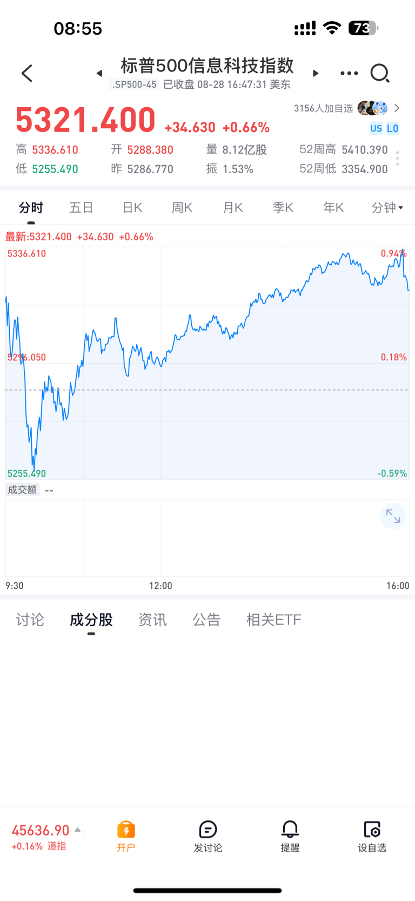The height and width of the screenshot is (901, 415).
Task: Go back with the left arrow
Action: tap(27, 73)
